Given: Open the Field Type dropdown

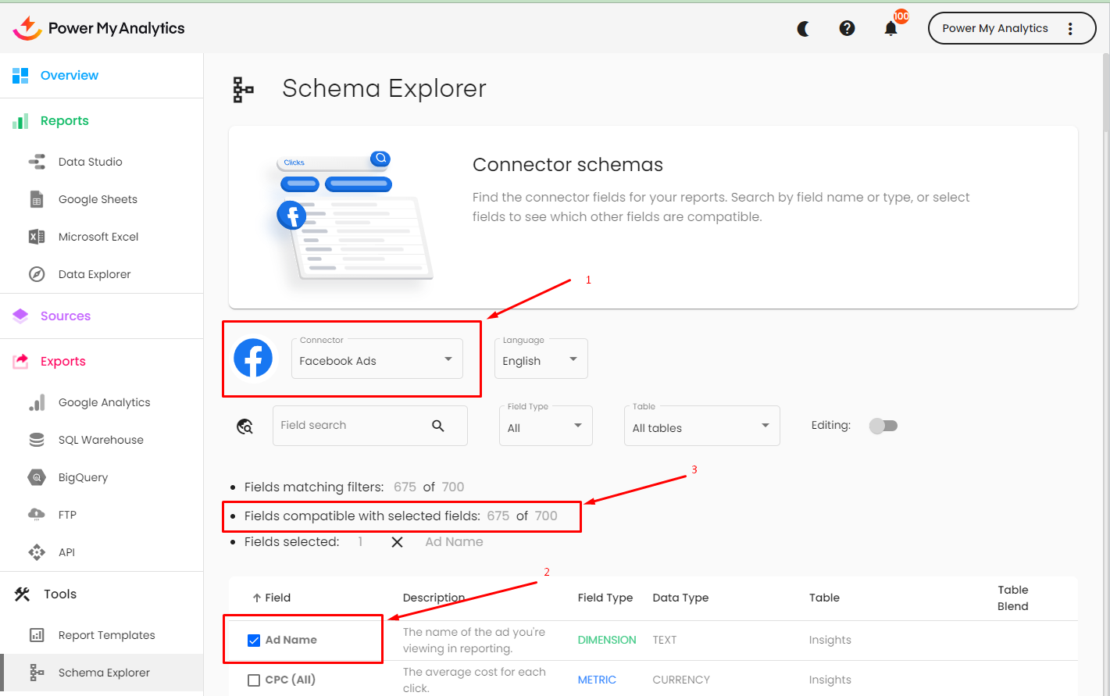Looking at the screenshot, I should 545,427.
